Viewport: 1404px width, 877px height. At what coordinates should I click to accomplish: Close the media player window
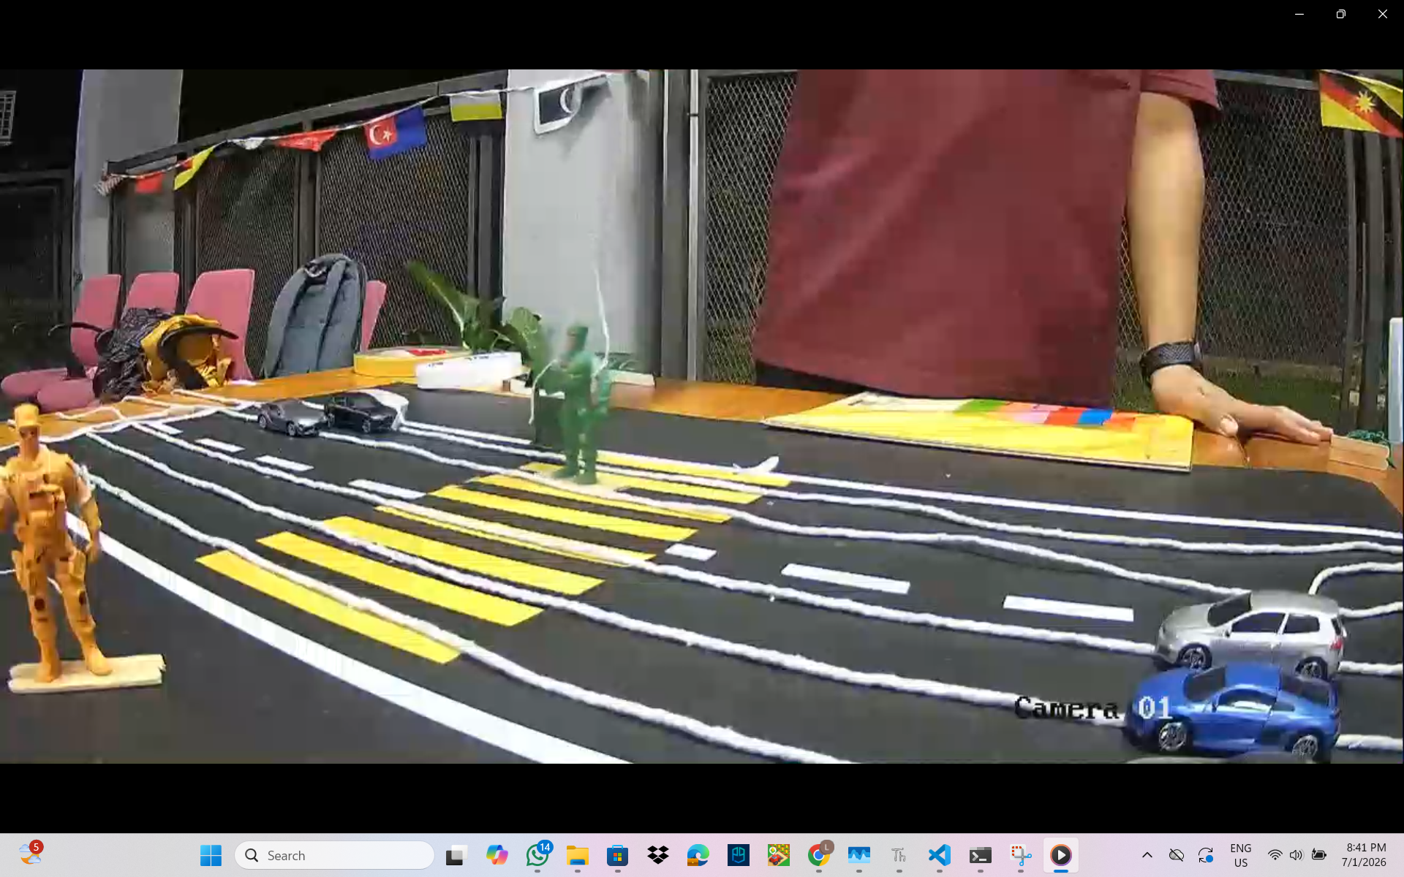(1382, 14)
